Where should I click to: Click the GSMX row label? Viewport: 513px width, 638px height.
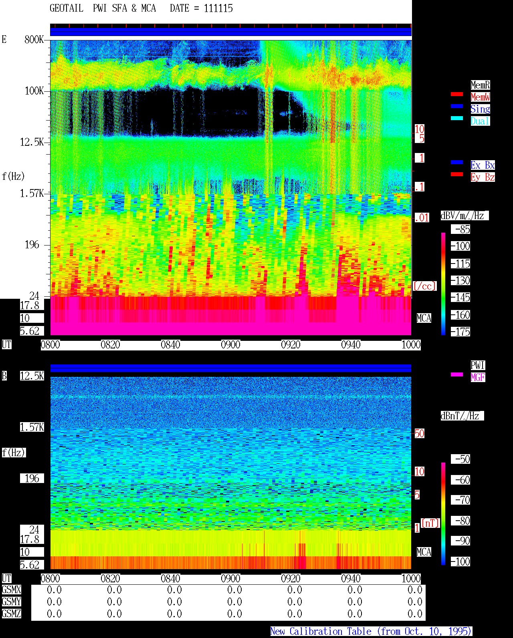[11, 590]
